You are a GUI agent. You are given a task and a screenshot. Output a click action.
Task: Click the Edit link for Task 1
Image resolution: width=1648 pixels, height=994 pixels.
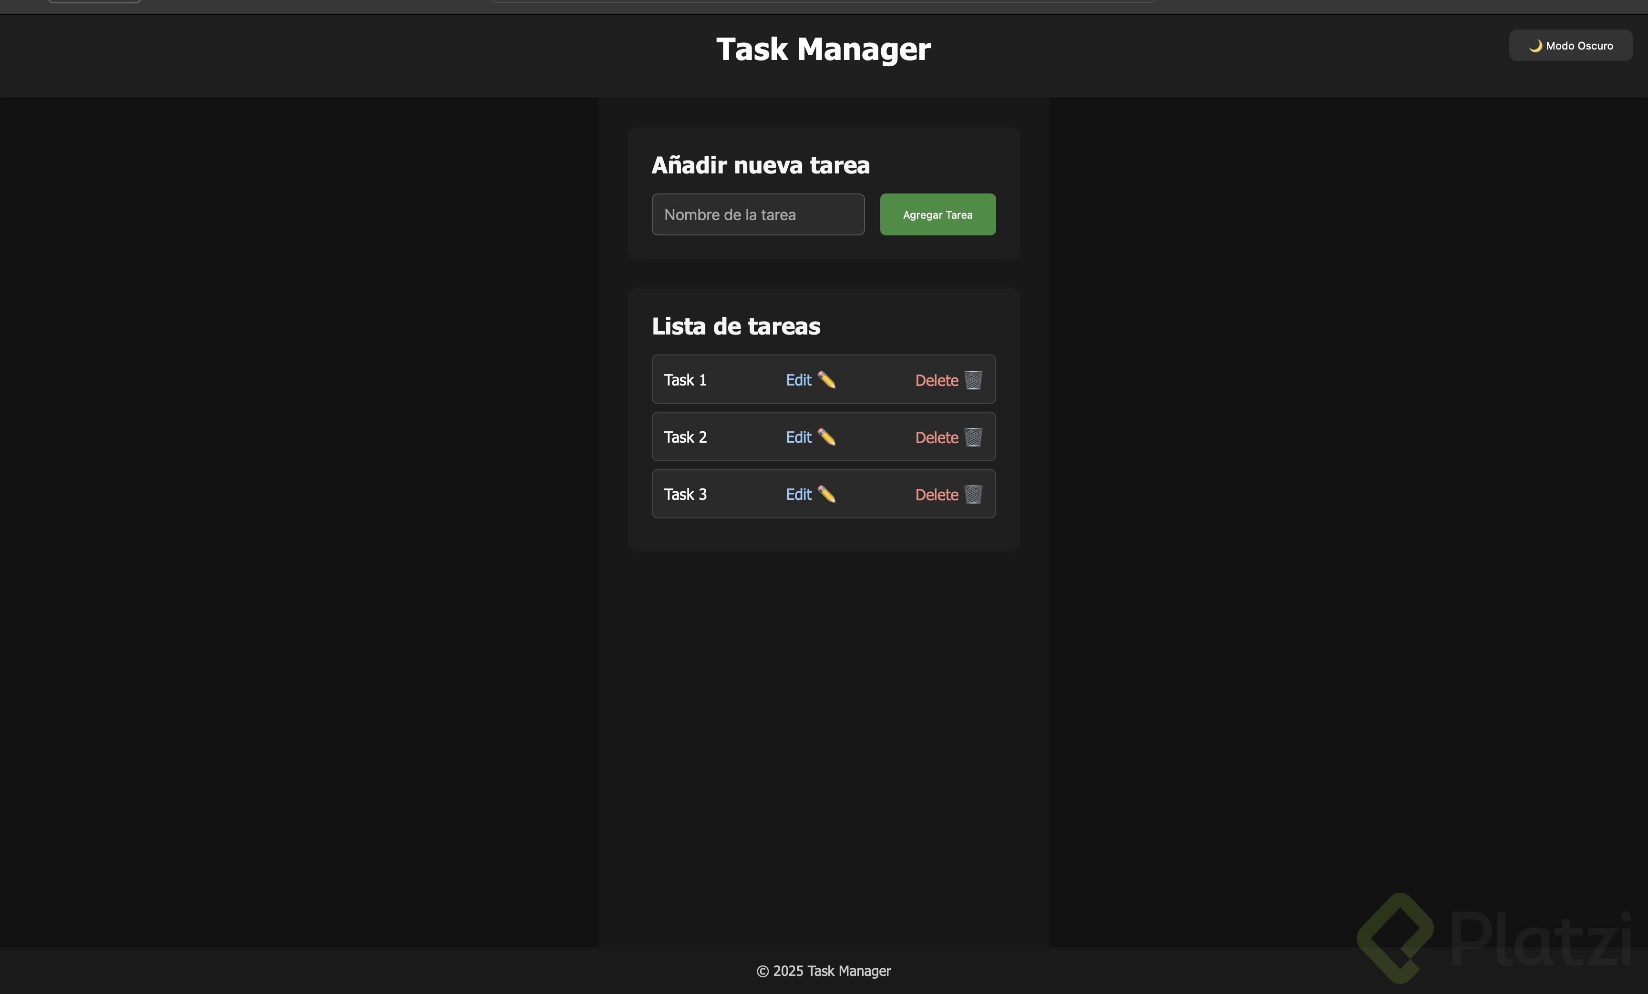pyautogui.click(x=799, y=380)
